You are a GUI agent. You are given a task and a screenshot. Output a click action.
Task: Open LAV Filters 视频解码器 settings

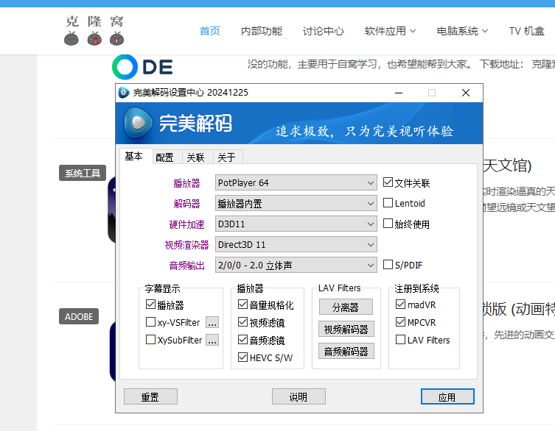click(346, 330)
